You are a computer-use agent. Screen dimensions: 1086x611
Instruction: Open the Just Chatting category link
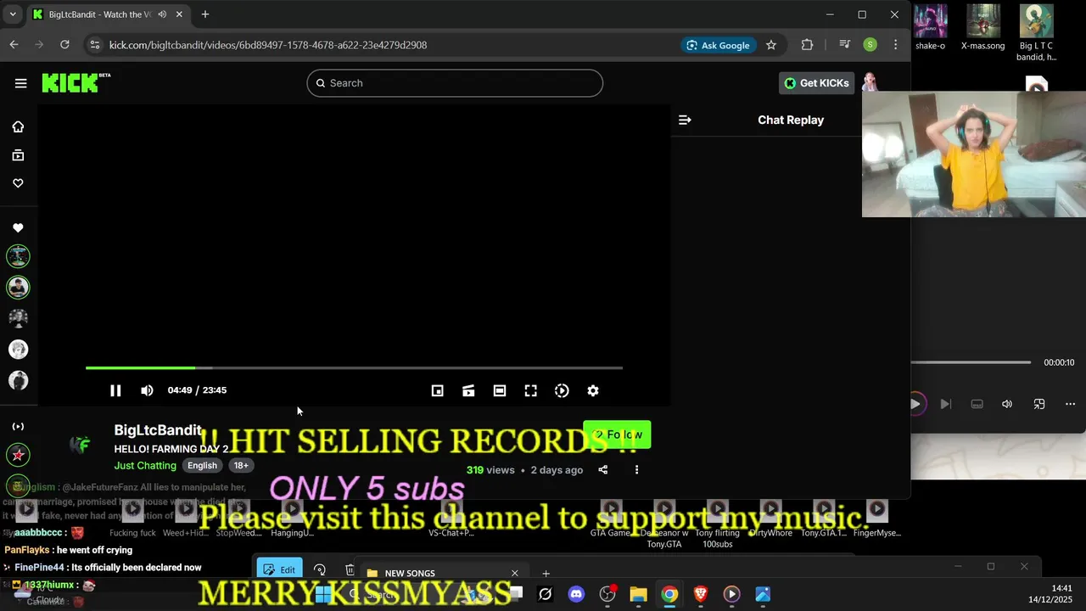click(x=145, y=465)
